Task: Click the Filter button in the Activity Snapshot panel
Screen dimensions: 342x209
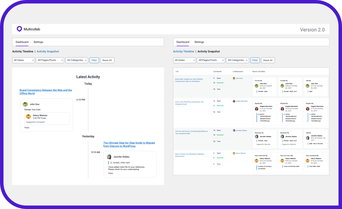Action: point(255,60)
